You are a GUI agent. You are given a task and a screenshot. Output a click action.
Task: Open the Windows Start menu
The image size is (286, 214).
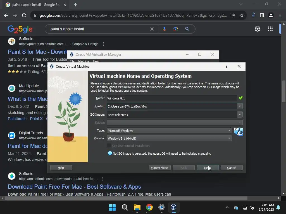112,207
